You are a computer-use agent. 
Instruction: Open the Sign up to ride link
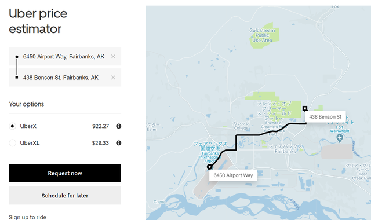27,217
